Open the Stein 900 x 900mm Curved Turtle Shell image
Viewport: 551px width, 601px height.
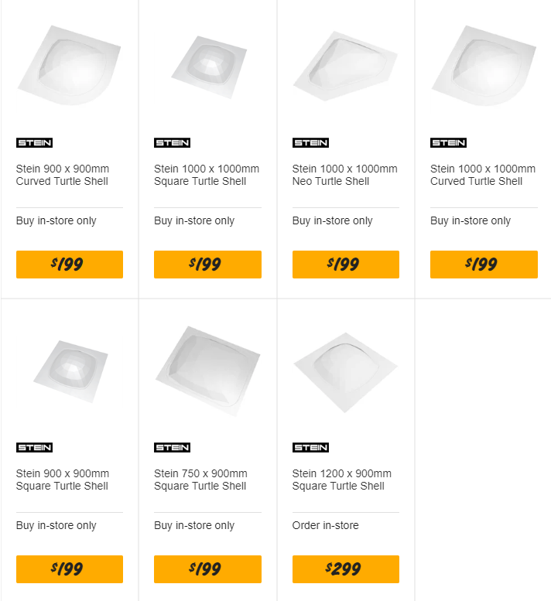(x=70, y=65)
